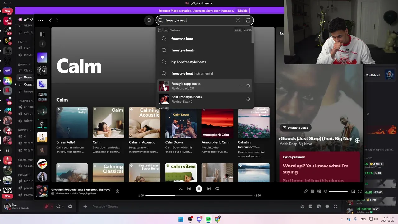Open Spotify three-dots main menu
Viewport: 398px width, 224px height.
[40, 20]
